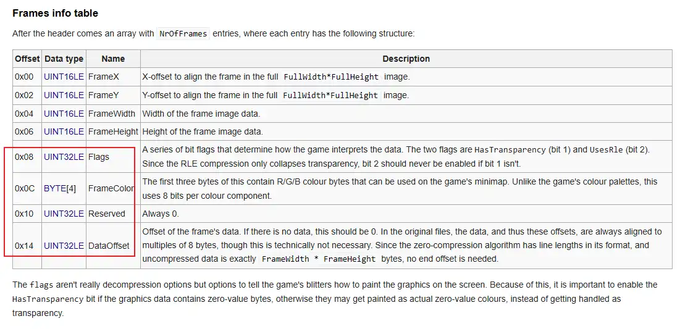
Task: Follow the UINT16LE link in the FrameWidth row
Action: pos(64,114)
